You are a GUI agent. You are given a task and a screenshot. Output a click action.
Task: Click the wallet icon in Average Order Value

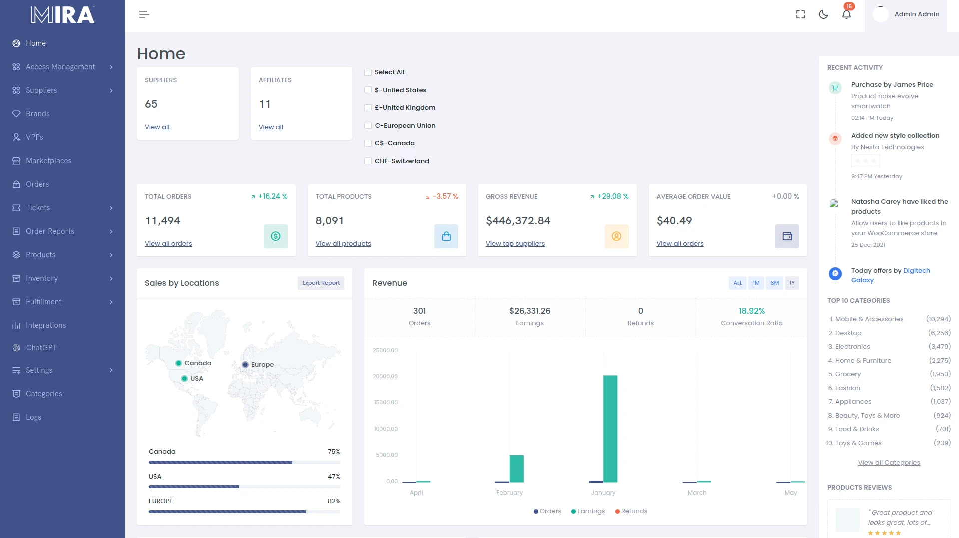tap(787, 236)
